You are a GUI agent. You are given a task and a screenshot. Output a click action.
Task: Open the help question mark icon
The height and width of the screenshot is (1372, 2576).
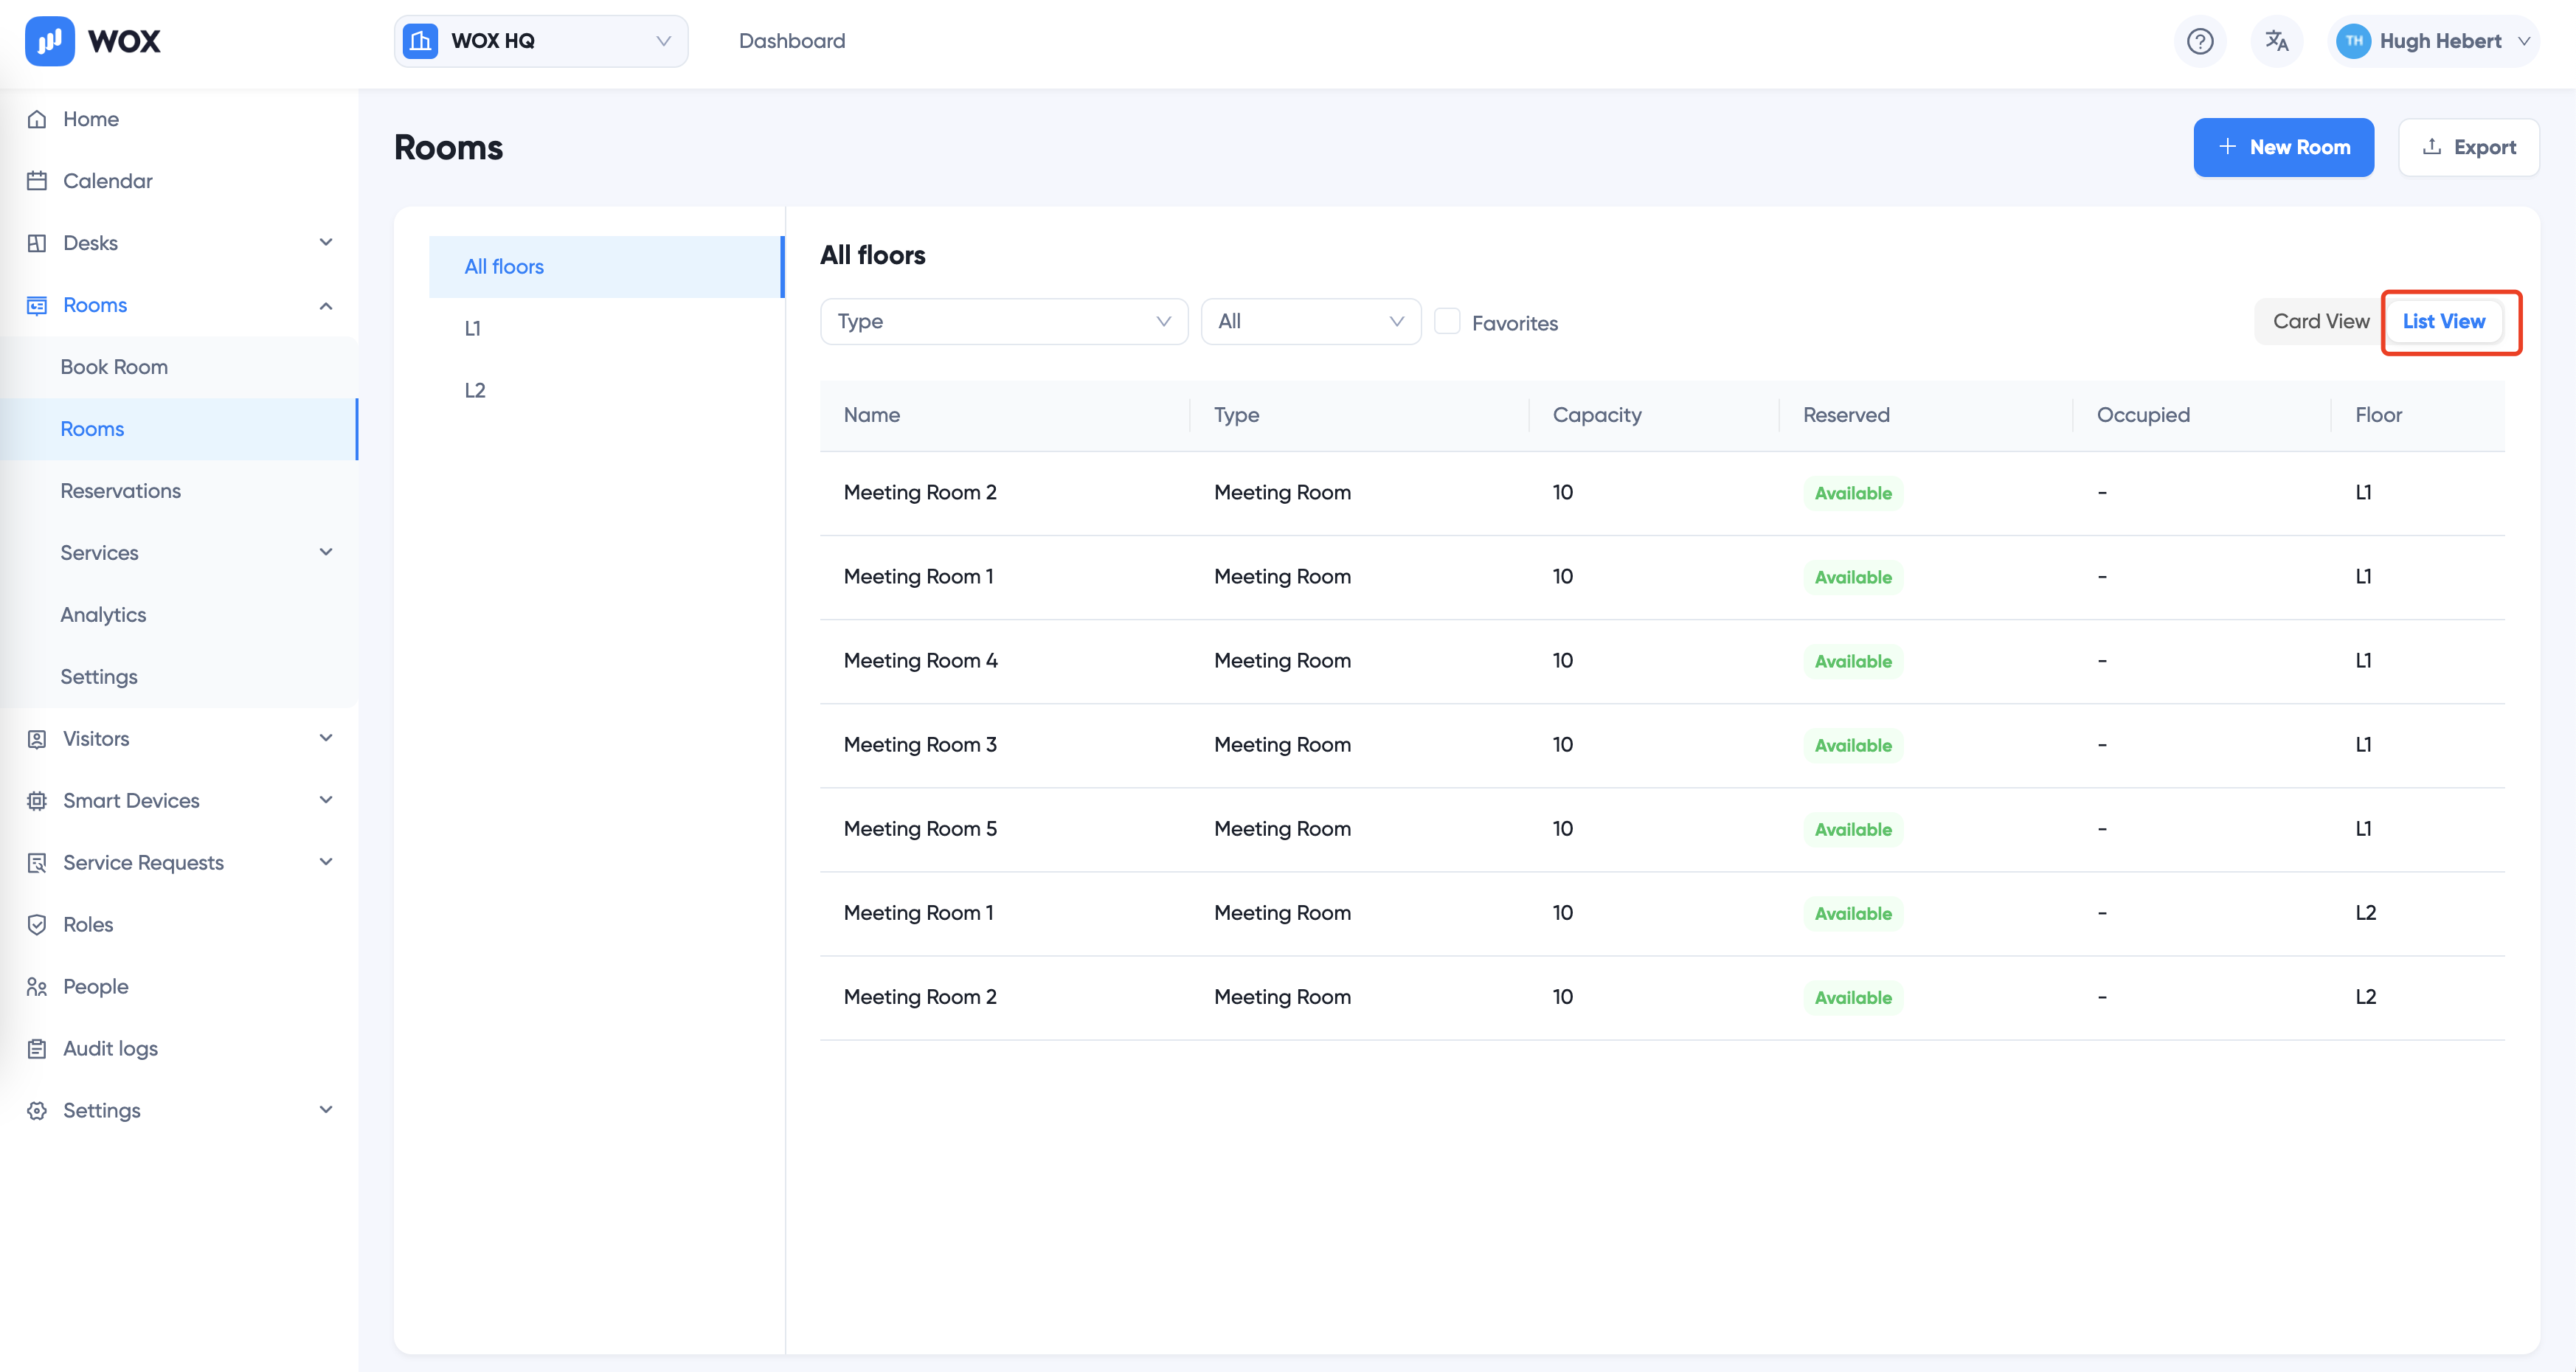pos(2200,41)
